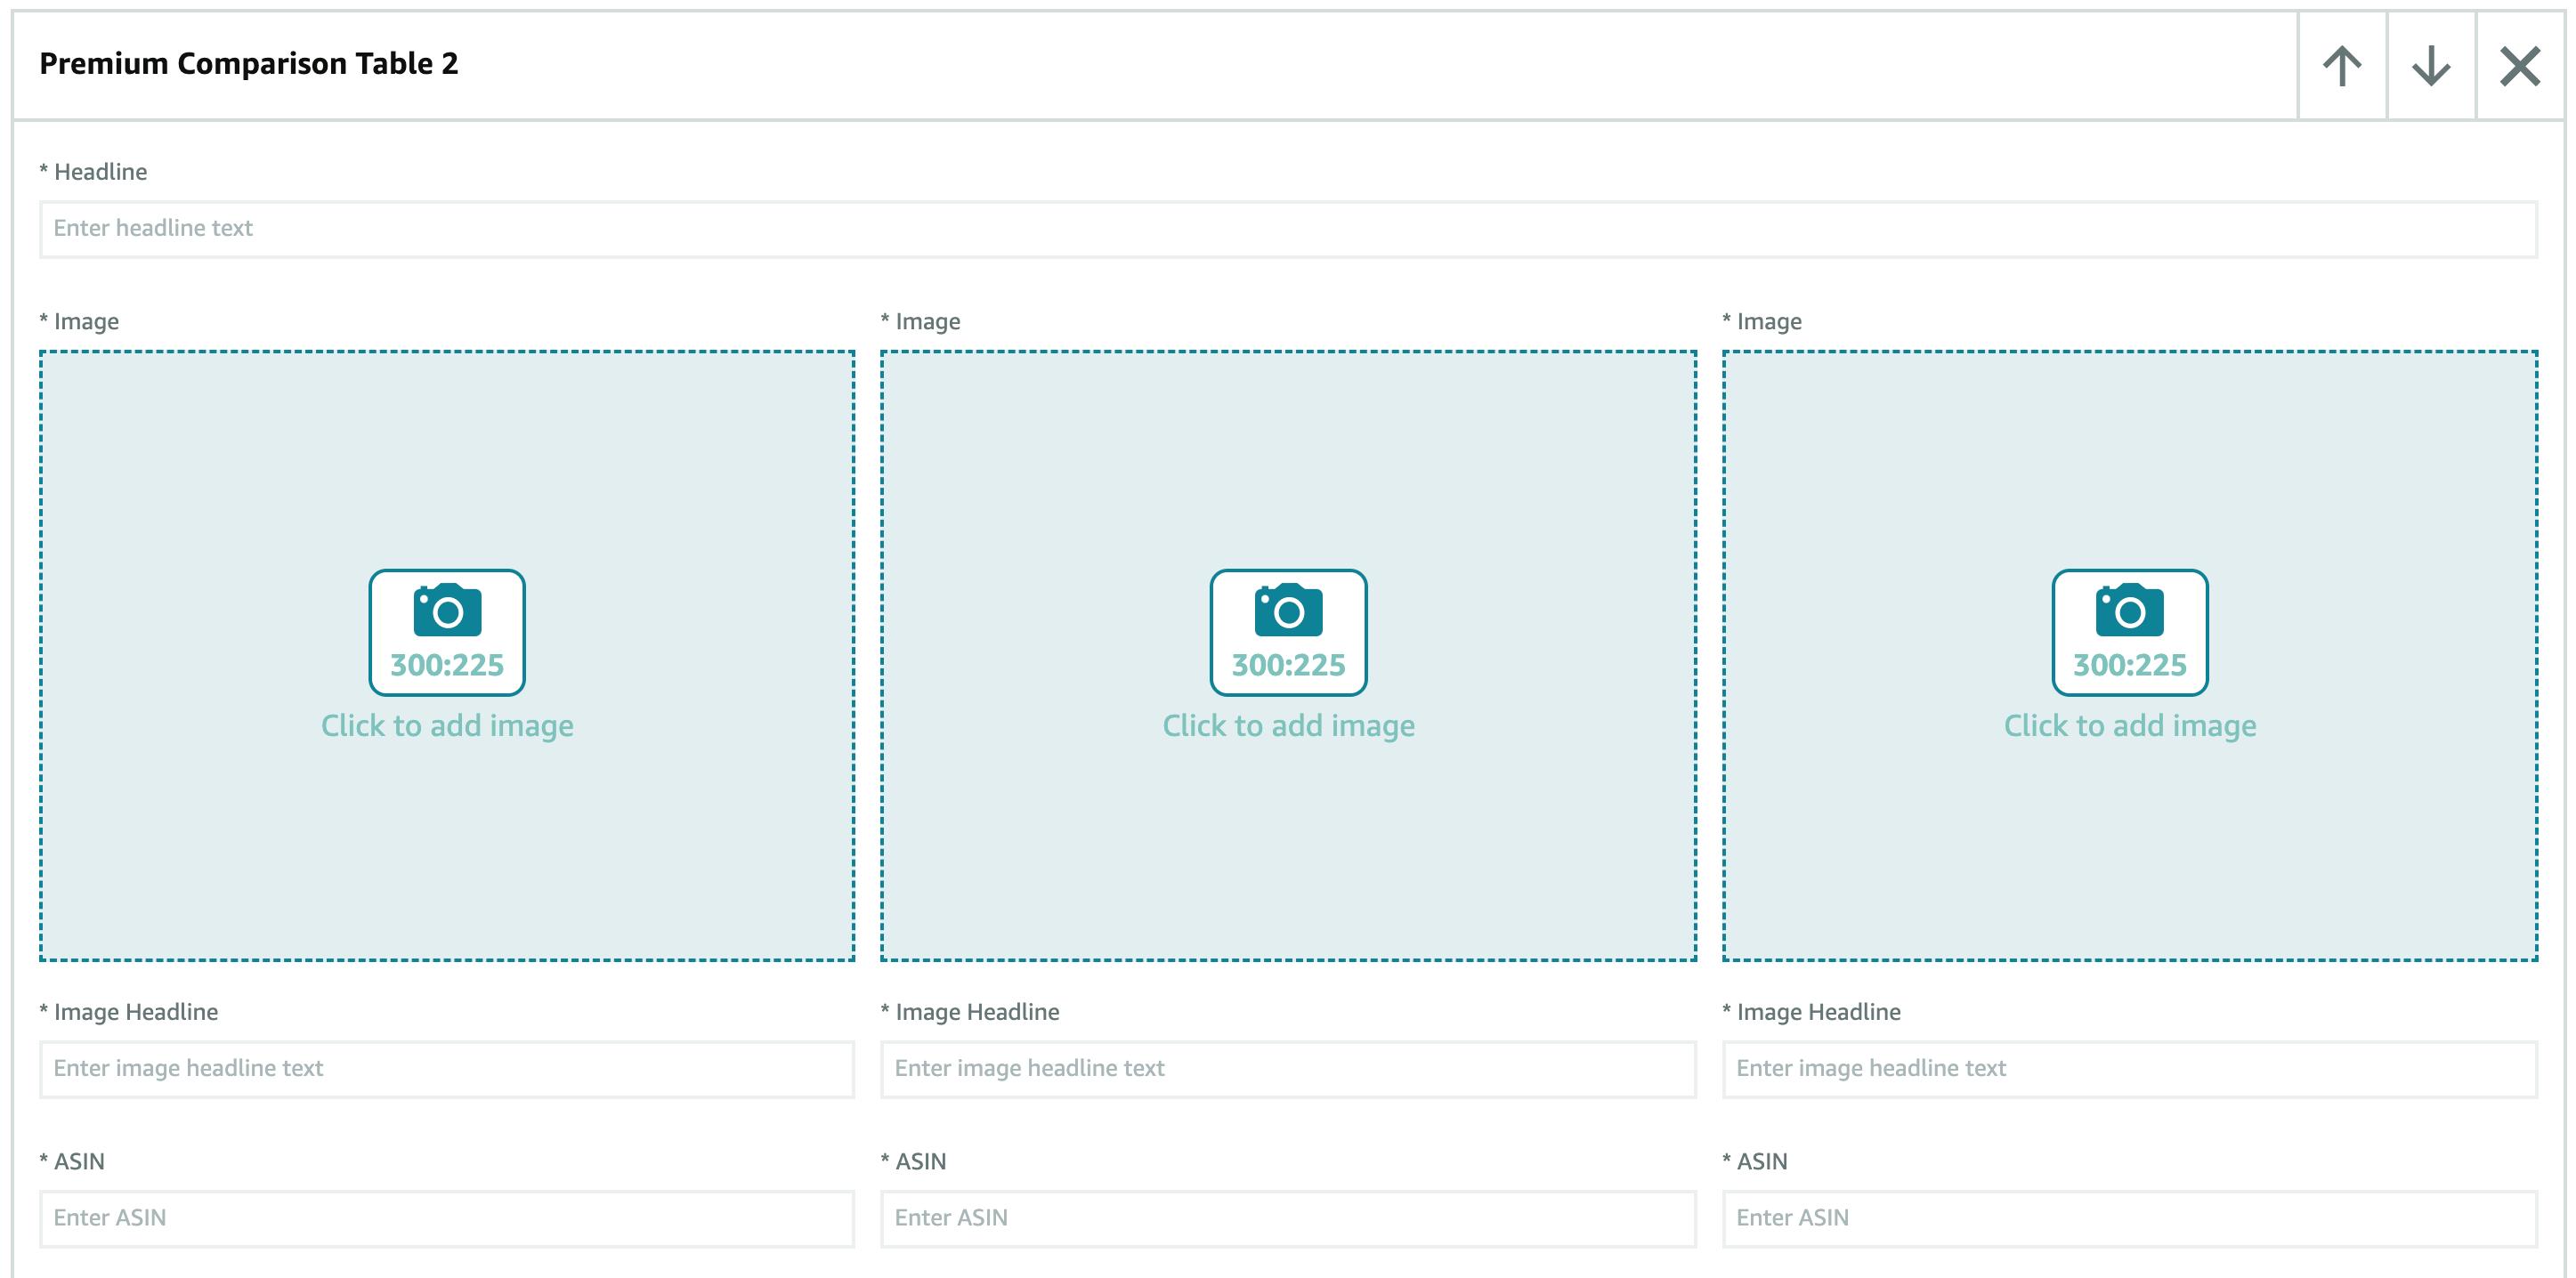Screen dimensions: 2576x1278
Task: Remove module with the X icon
Action: click(x=2519, y=66)
